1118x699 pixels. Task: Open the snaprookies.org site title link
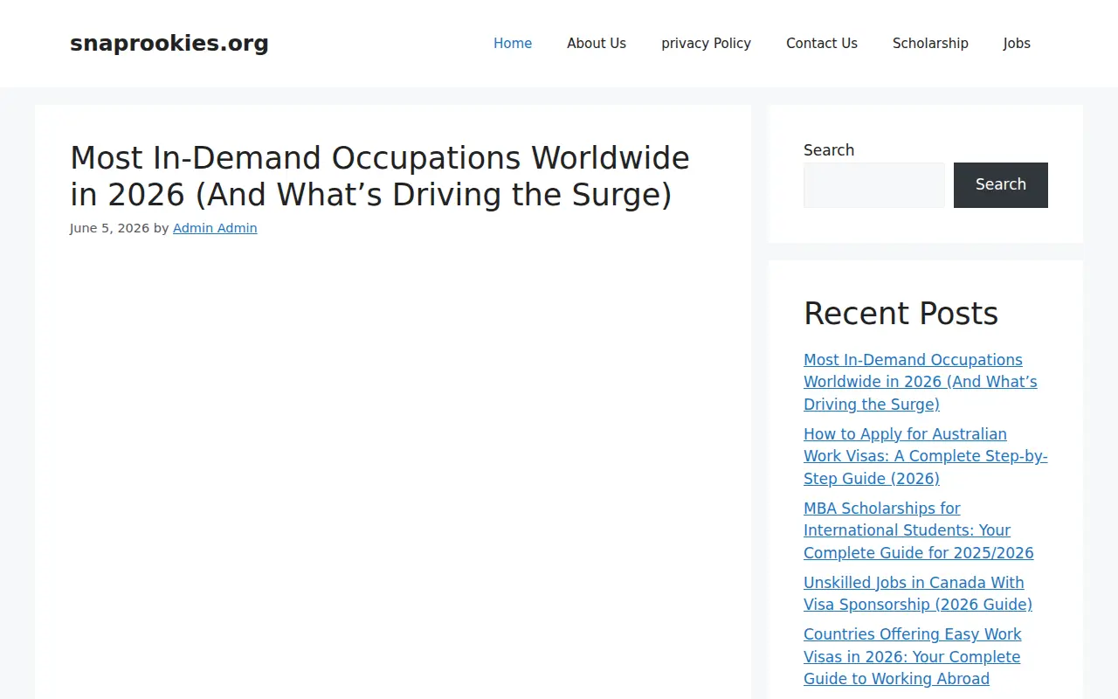click(x=169, y=44)
